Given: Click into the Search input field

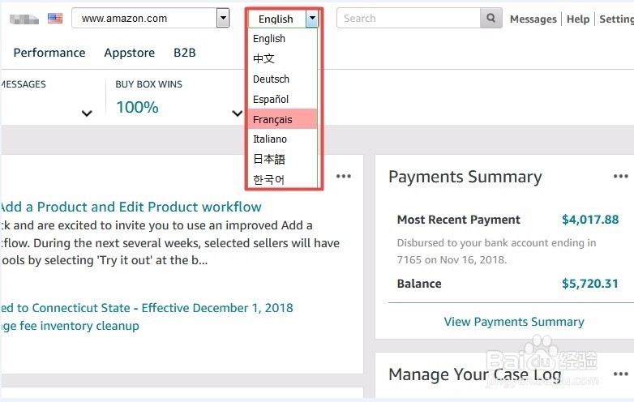Looking at the screenshot, I should click(x=409, y=18).
